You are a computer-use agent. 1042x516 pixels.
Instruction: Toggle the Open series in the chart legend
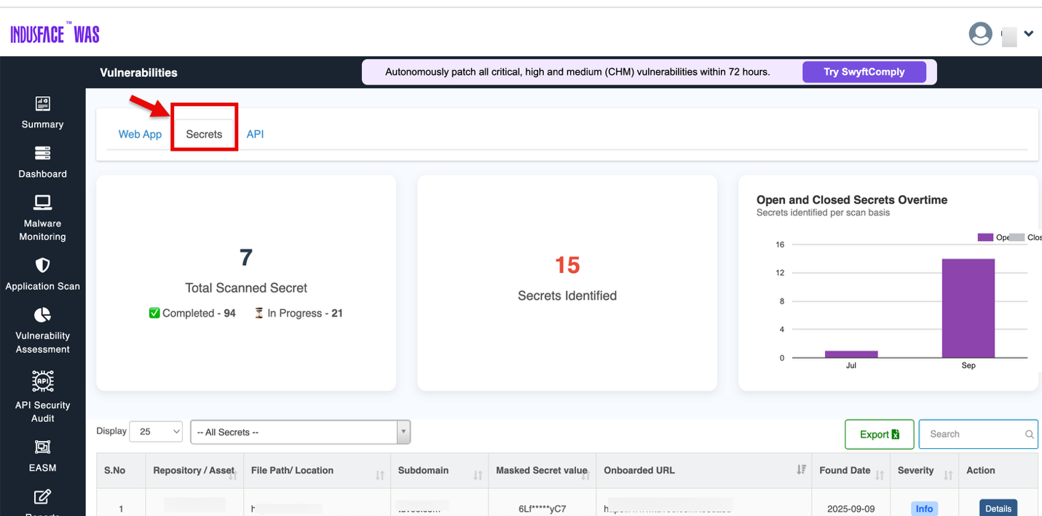[x=995, y=237]
